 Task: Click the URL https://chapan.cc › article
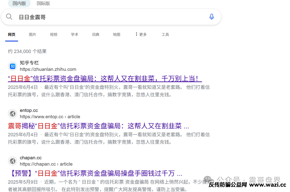click(x=46, y=164)
